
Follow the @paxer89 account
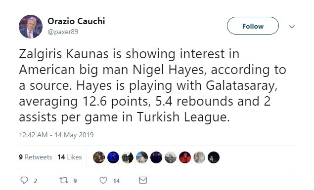pyautogui.click(x=253, y=26)
